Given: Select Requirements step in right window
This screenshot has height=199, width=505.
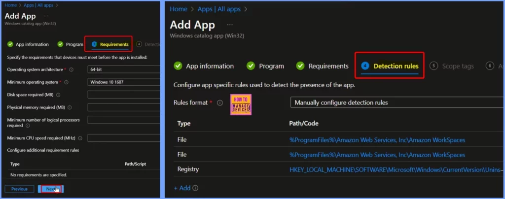Looking at the screenshot, I should (322, 66).
